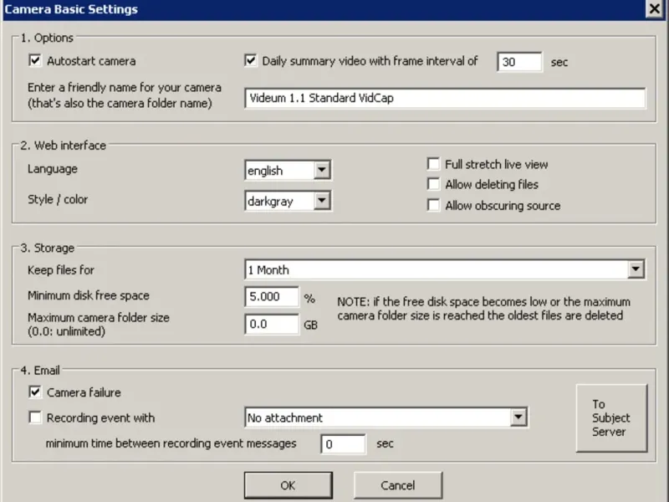
Task: Expand the Style / color dropdown
Action: 323,201
